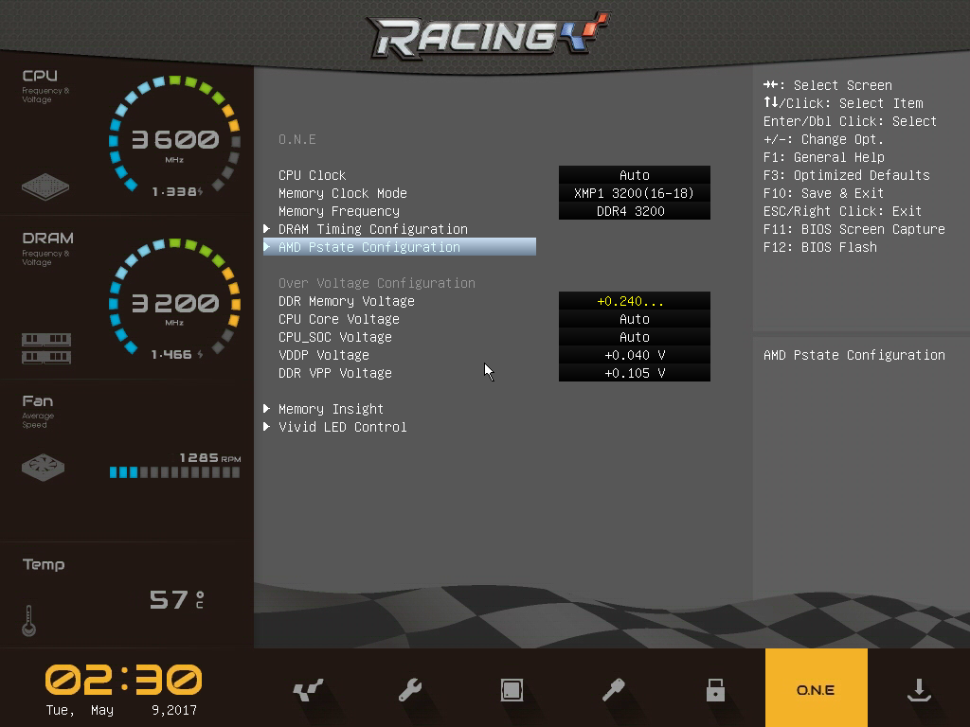Screen dimensions: 970x727
Task: Click the thermometer icon in Temp panel
Action: pos(29,619)
